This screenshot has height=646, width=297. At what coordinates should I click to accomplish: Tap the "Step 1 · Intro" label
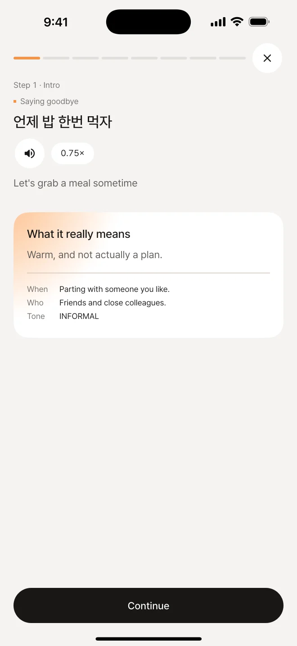point(36,85)
